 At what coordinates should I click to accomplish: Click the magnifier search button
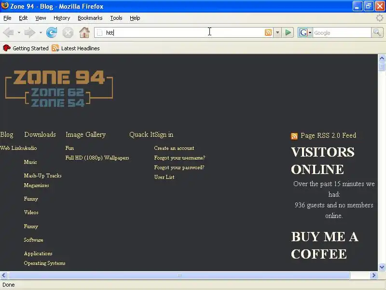point(377,32)
